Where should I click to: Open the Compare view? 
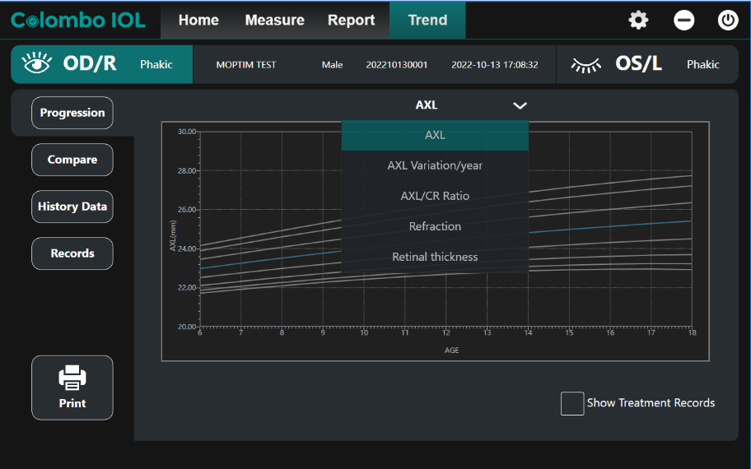pyautogui.click(x=72, y=160)
